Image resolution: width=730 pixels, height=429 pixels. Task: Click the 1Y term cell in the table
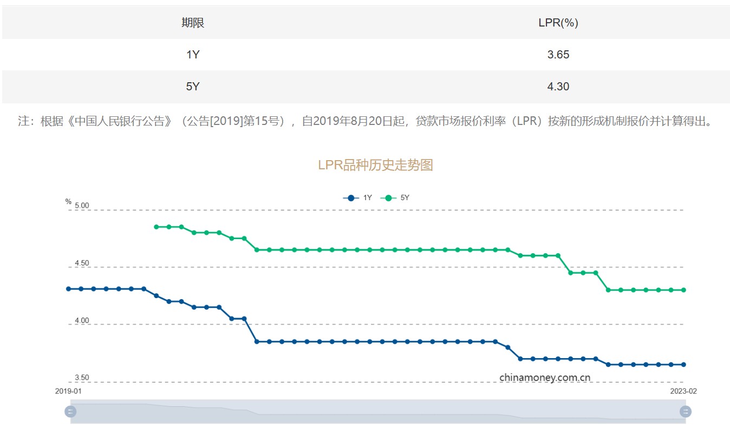(x=193, y=55)
